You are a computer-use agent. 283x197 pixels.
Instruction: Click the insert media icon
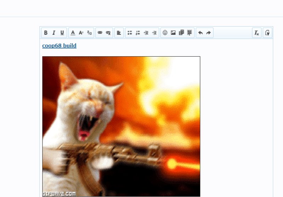tap(181, 33)
